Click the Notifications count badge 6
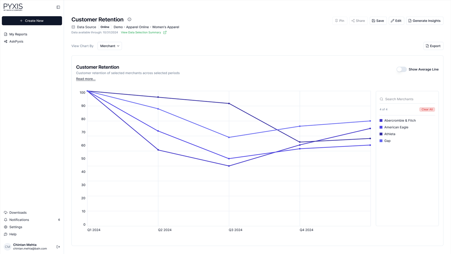 tap(59, 220)
